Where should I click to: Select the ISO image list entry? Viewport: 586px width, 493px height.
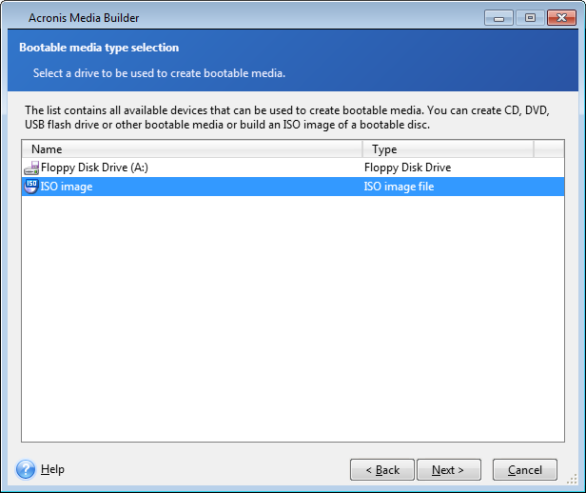(x=67, y=187)
